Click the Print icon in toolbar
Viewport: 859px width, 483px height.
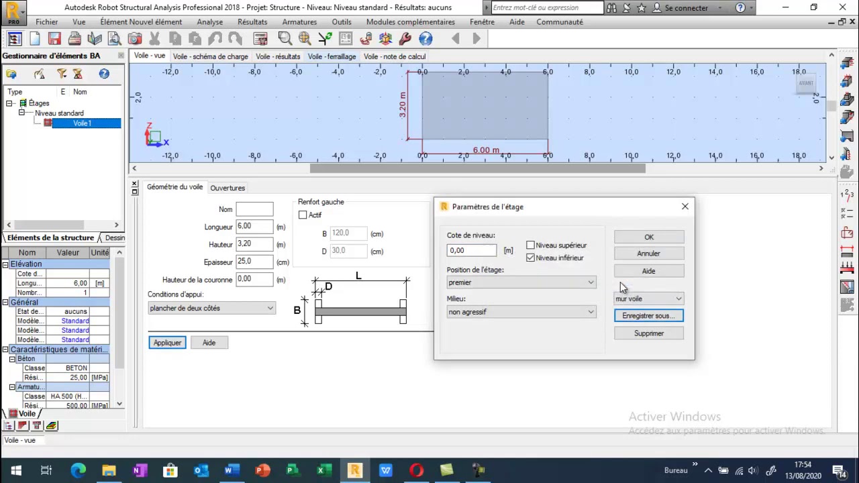(x=74, y=39)
